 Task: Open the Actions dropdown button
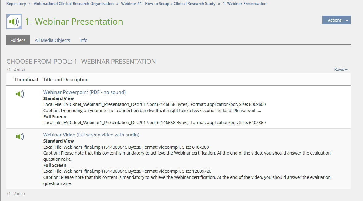337,20
